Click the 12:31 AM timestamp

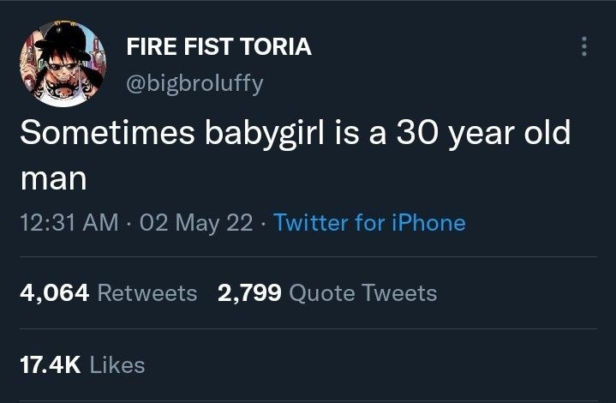pyautogui.click(x=68, y=223)
